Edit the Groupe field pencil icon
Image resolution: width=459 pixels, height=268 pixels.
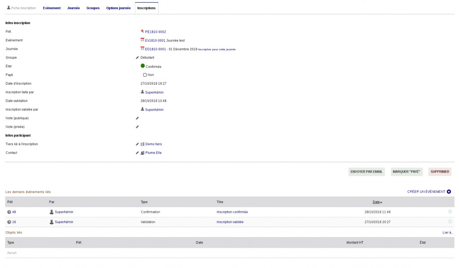(x=137, y=58)
